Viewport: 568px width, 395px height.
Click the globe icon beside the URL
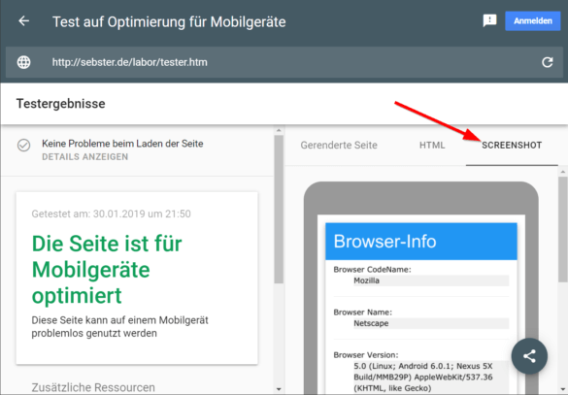tap(24, 62)
